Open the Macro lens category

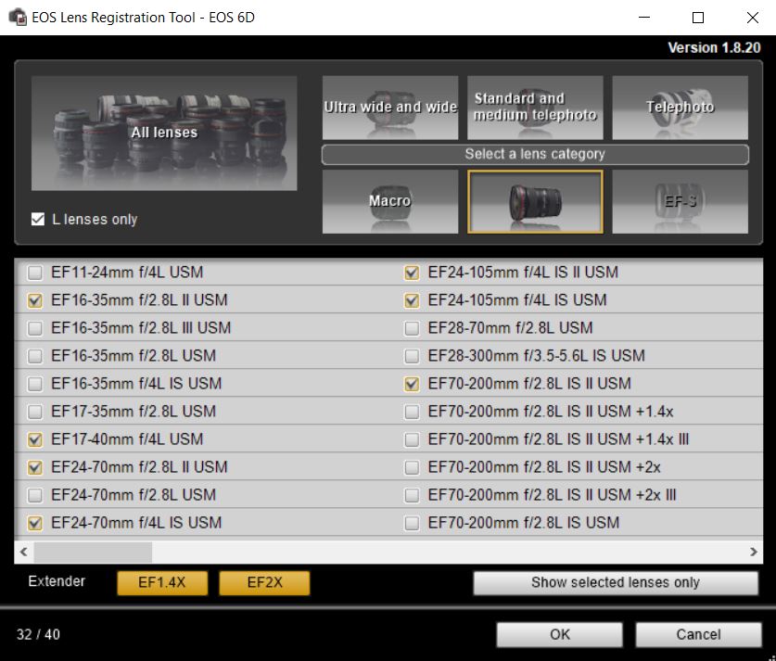click(x=390, y=201)
